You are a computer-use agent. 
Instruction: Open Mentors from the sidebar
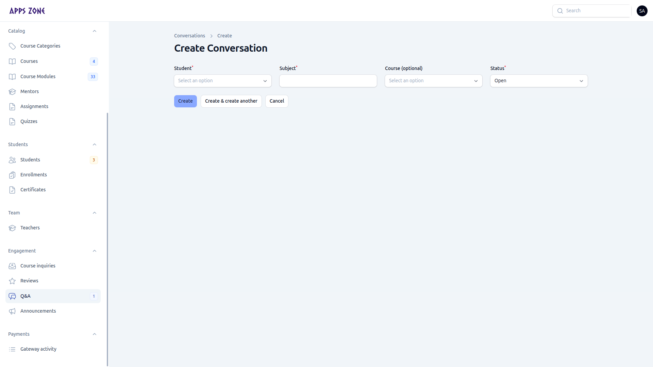[x=53, y=92]
